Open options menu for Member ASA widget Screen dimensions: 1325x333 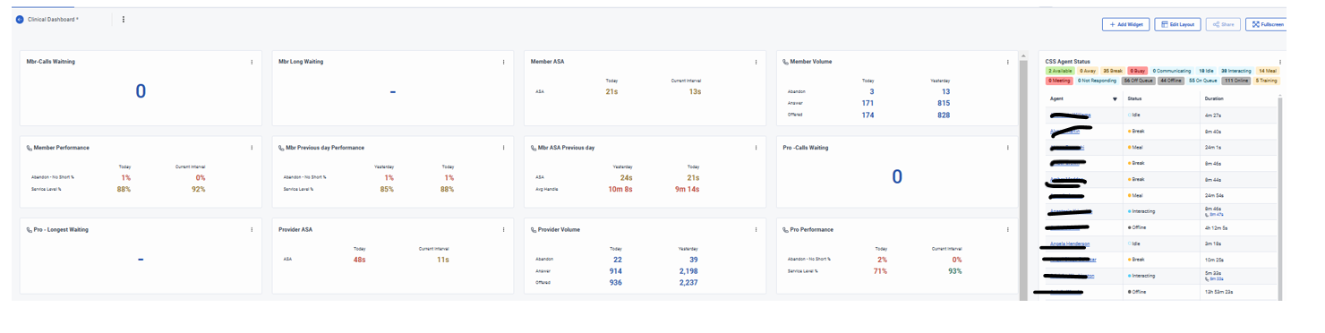pyautogui.click(x=756, y=62)
